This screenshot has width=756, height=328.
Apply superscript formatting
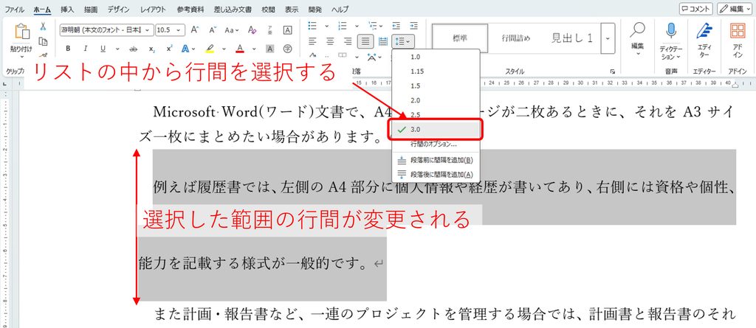[x=169, y=49]
